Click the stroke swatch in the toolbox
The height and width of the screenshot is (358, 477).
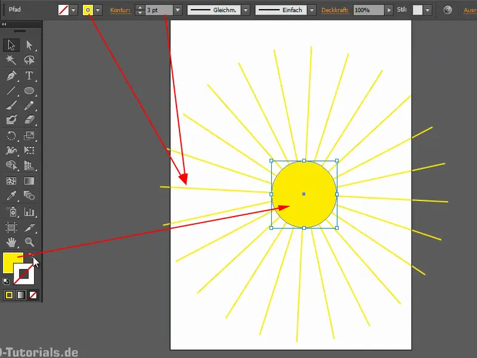(24, 274)
